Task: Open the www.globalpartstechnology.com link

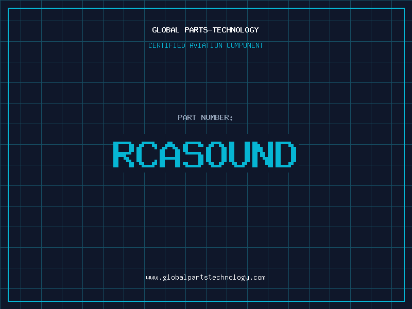Action: 205,278
